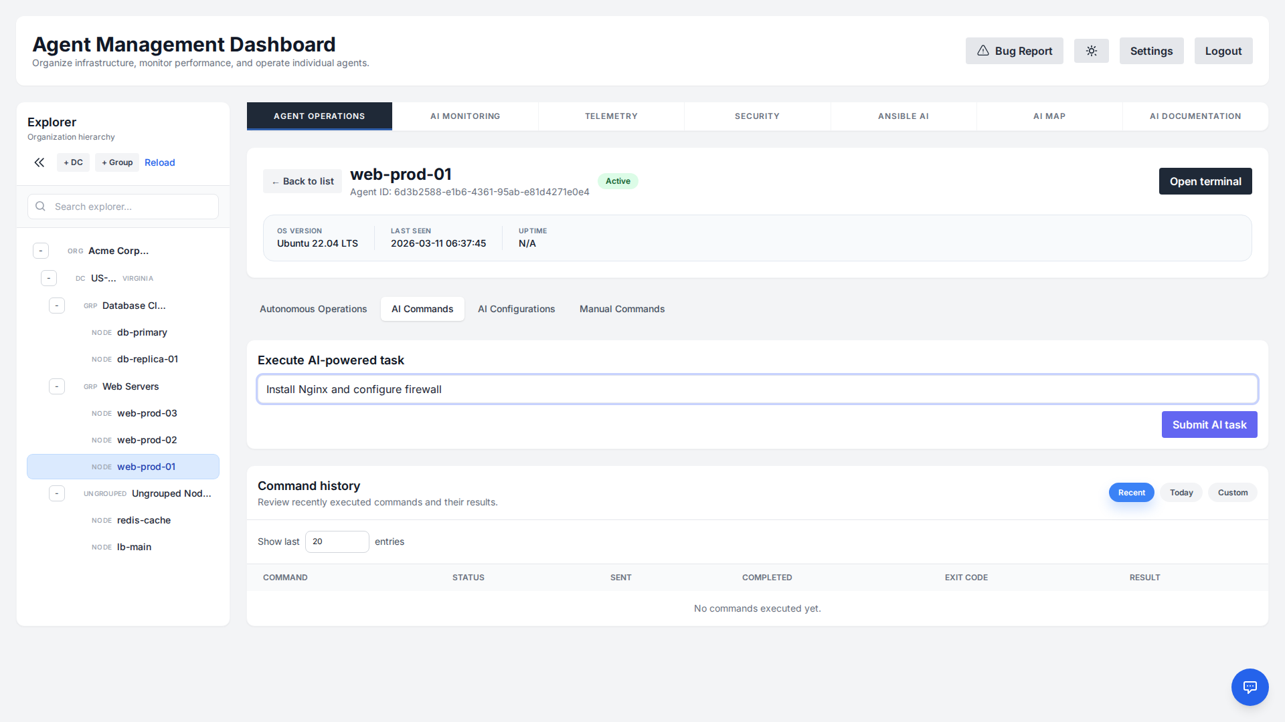
Task: Collapse the explorer with double chevron icon
Action: [39, 162]
